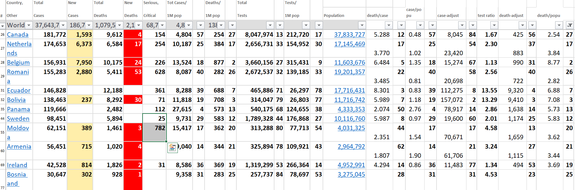Open the Population column filter dropdown

[x=362, y=25]
